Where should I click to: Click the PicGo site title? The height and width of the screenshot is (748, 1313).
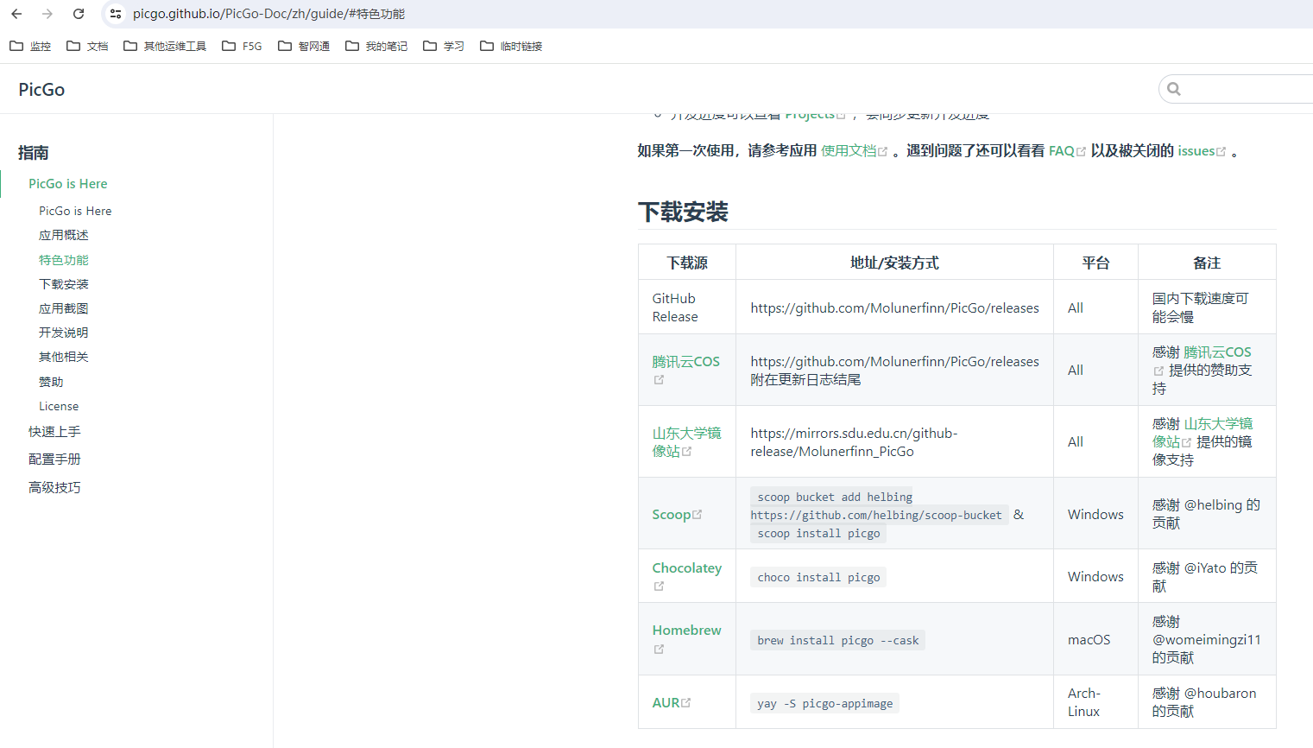[x=41, y=90]
